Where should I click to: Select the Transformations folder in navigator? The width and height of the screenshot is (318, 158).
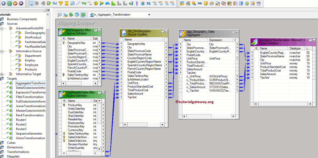click(x=18, y=152)
